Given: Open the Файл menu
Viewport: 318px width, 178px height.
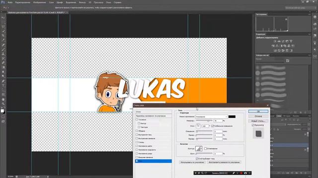Looking at the screenshot, I should pyautogui.click(x=10, y=2).
